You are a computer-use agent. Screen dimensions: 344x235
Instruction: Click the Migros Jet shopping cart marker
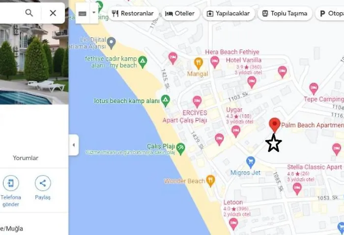coord(251,162)
